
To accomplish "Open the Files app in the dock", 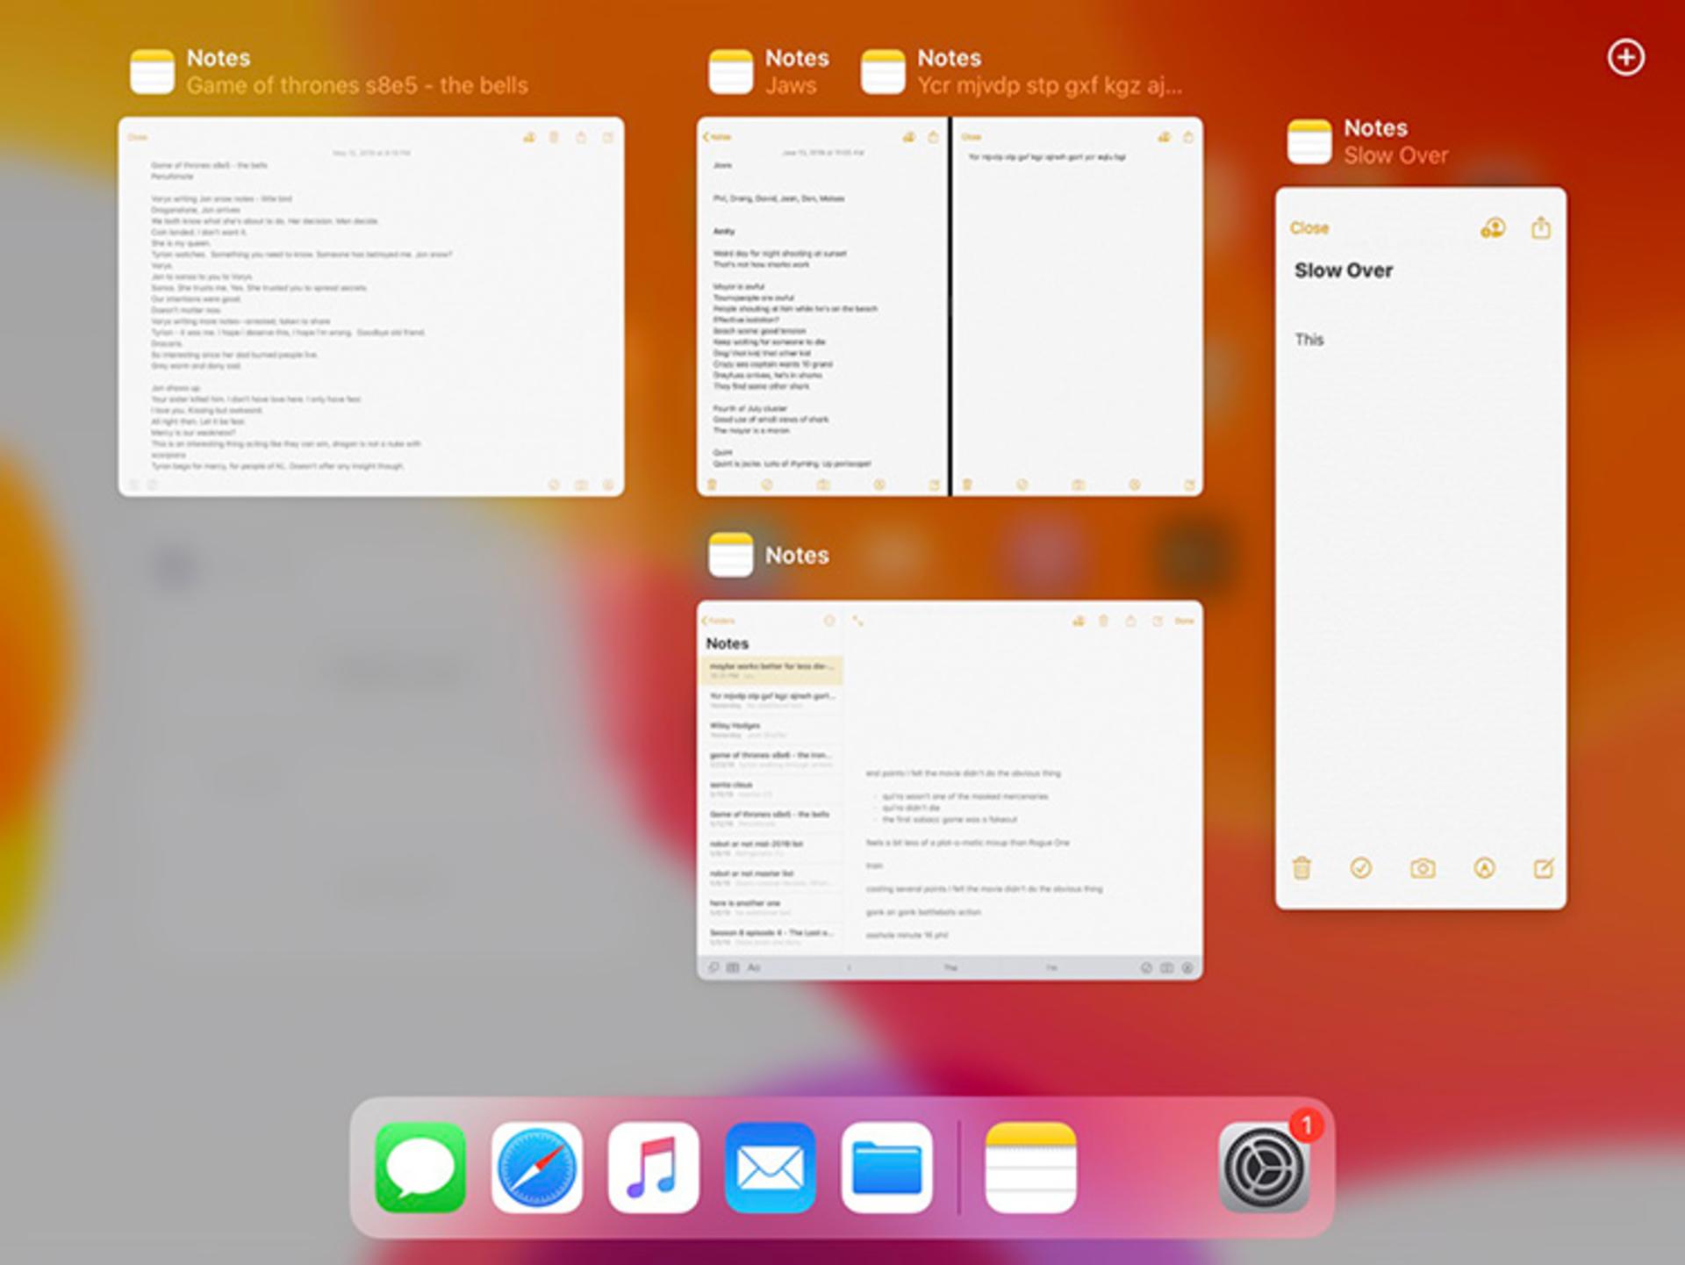I will coord(886,1168).
